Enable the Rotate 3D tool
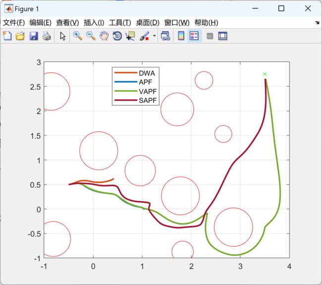This screenshot has width=322, height=285. (x=117, y=36)
